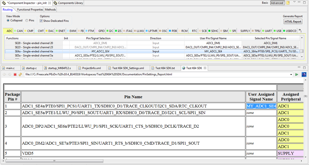The image size is (309, 165).
Task: Open the Functional Properties tab
Action: pyautogui.click(x=30, y=10)
